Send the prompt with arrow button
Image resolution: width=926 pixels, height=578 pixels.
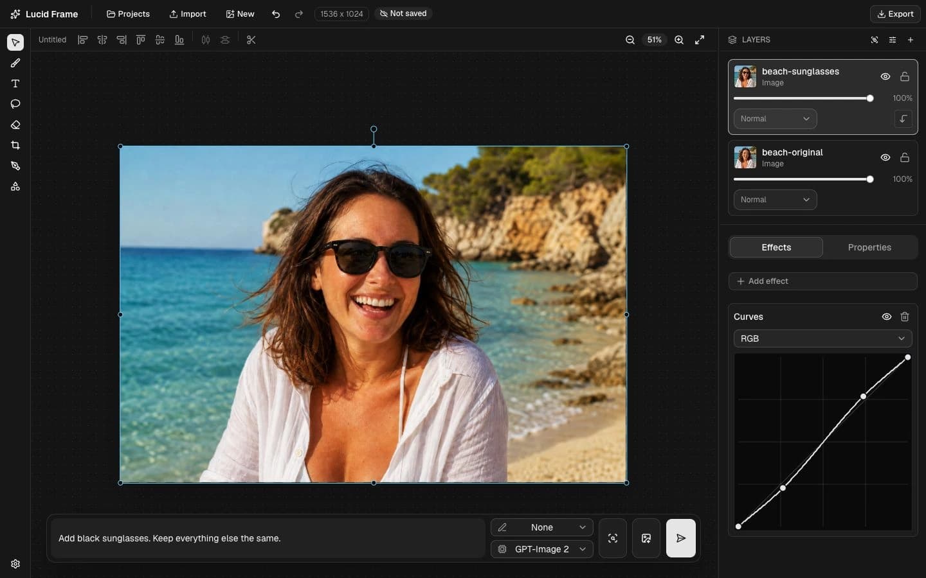pos(681,538)
